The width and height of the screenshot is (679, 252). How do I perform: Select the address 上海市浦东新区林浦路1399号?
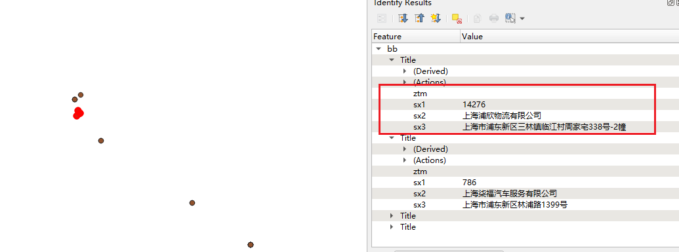[515, 204]
